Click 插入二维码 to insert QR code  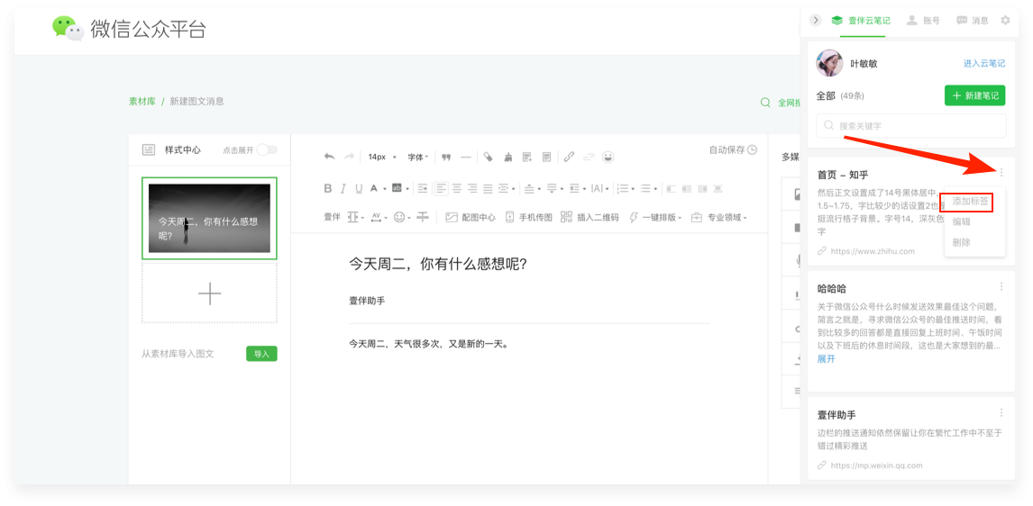tap(590, 217)
